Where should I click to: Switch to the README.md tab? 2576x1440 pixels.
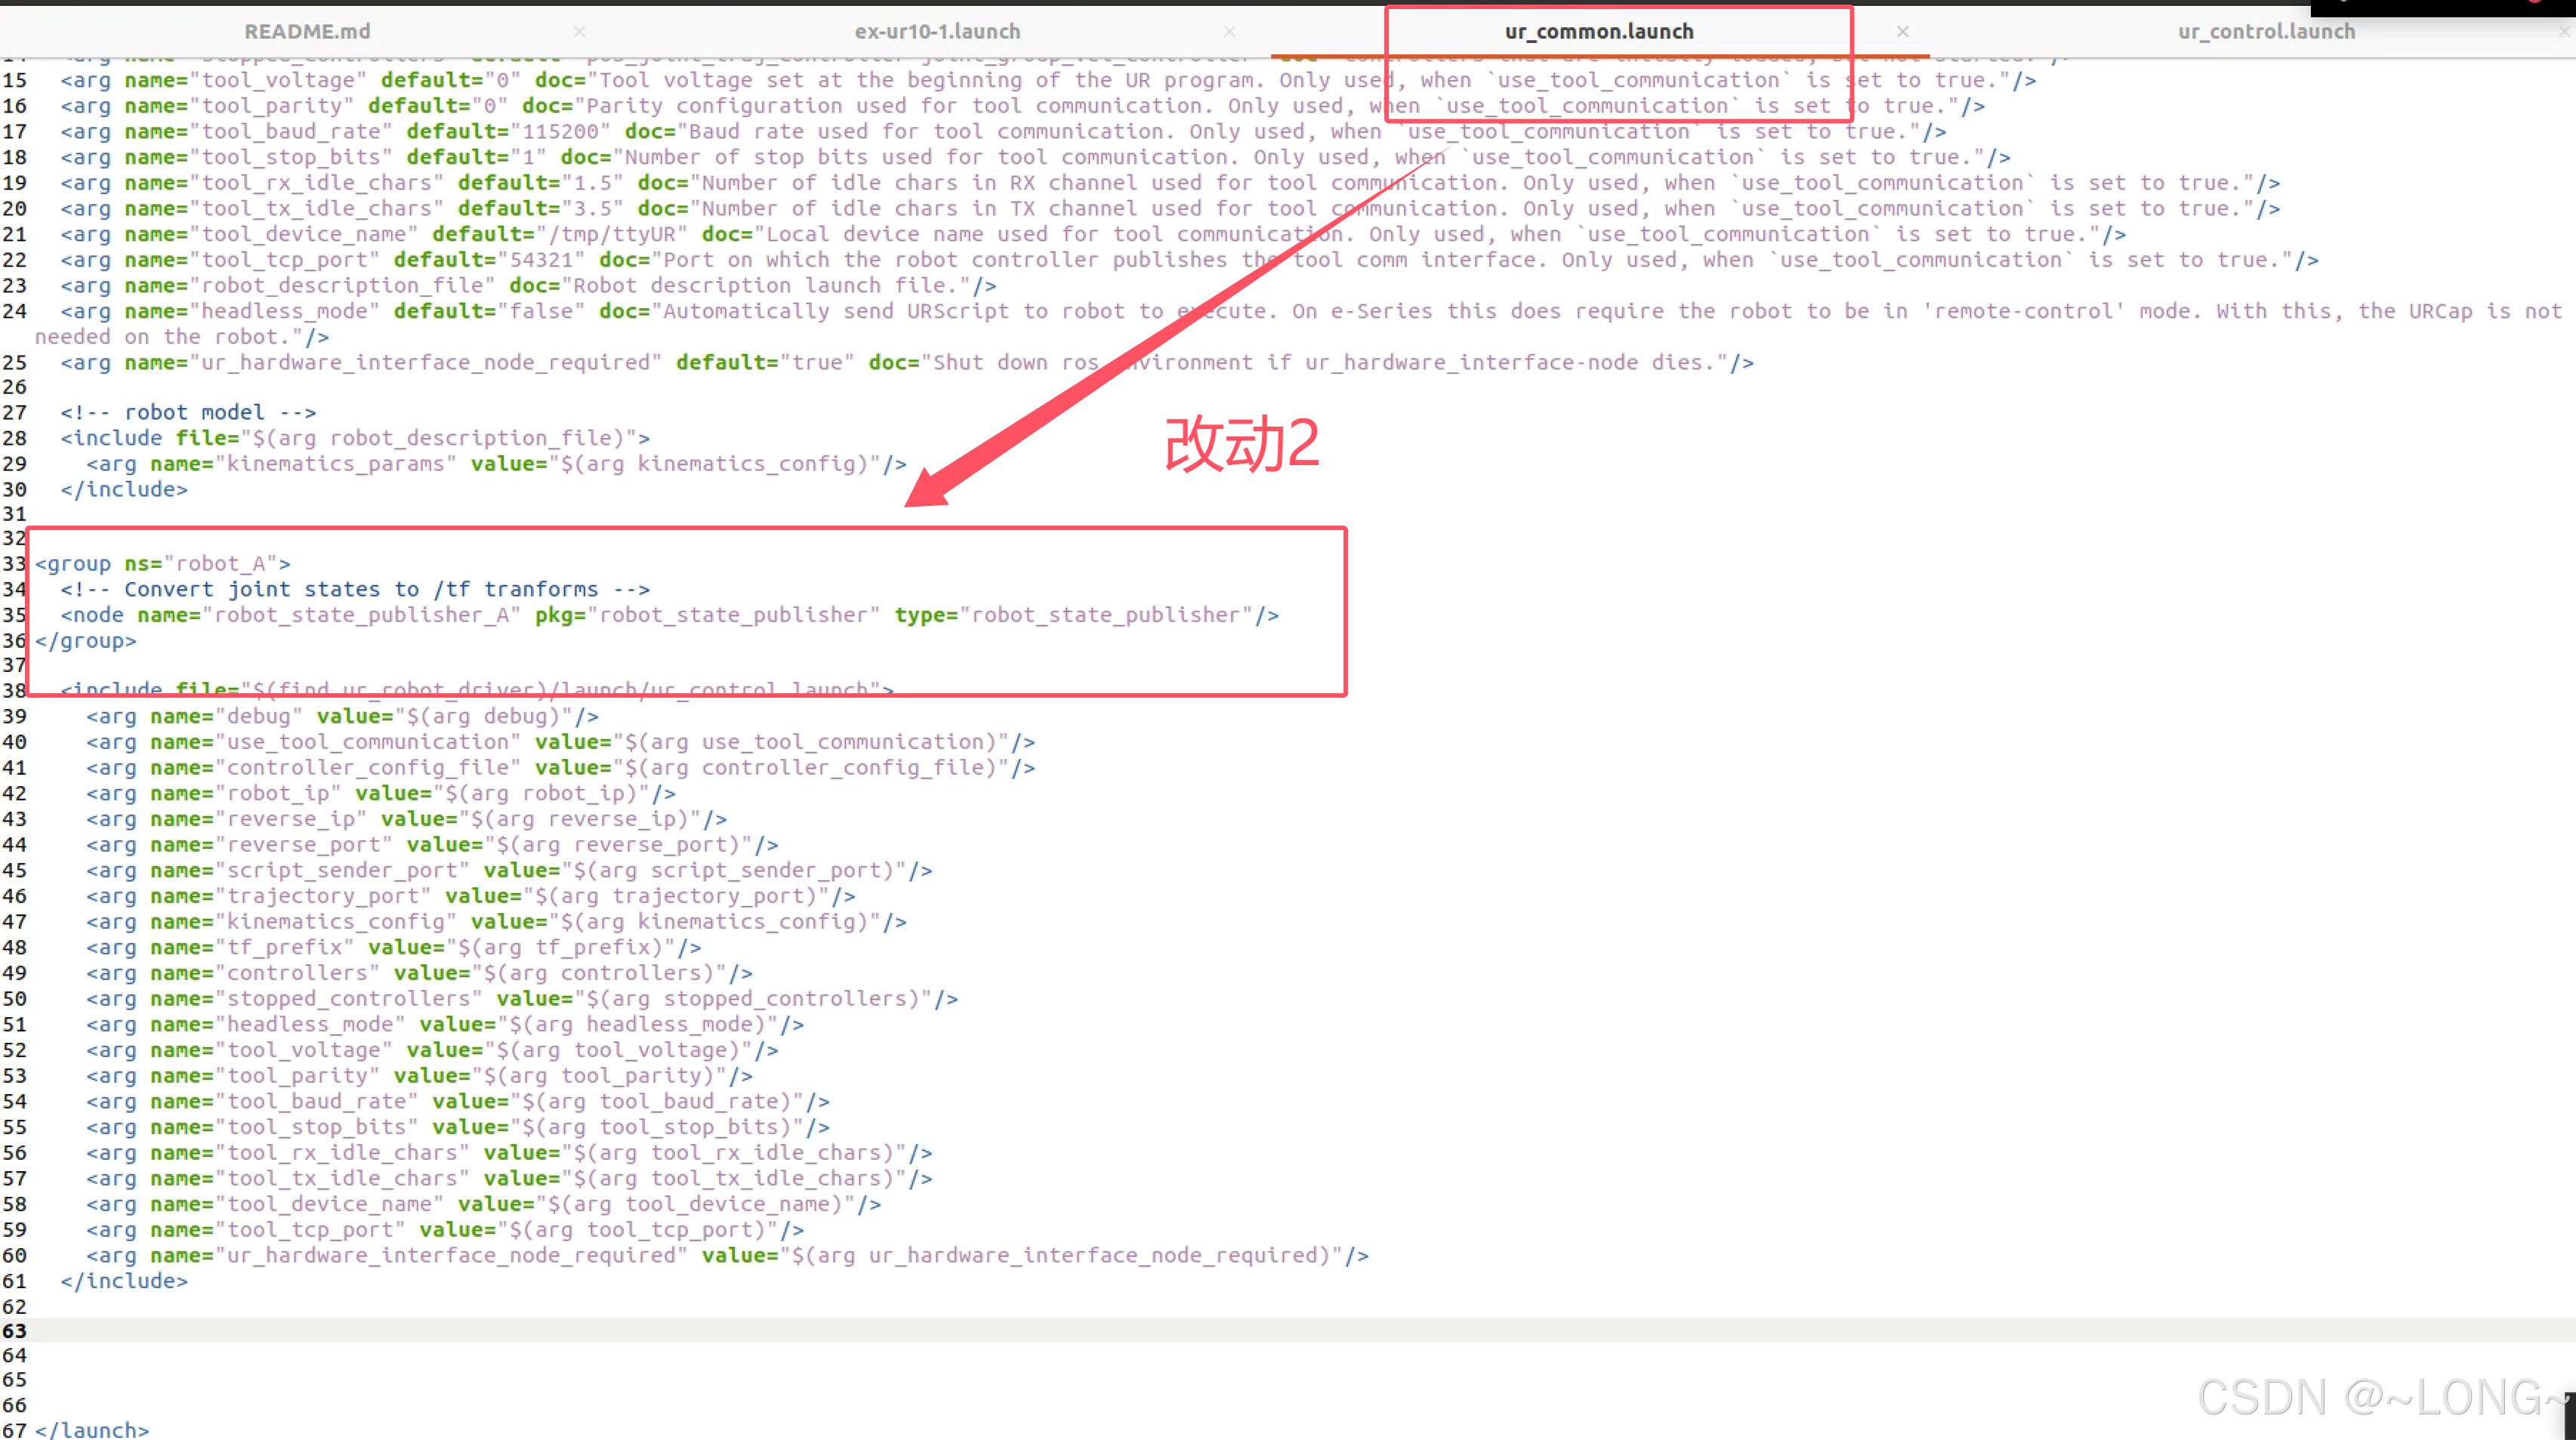[307, 32]
